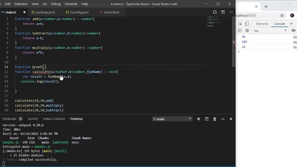
Task: Open the Problems panel tab
Action: click(x=9, y=119)
